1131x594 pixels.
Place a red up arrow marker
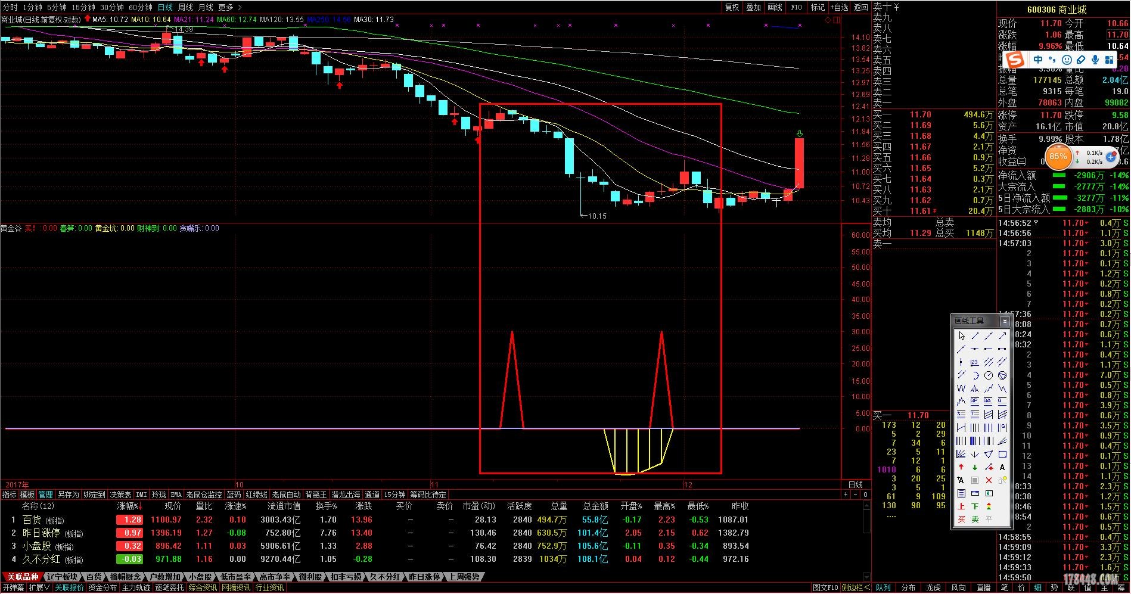(x=961, y=468)
